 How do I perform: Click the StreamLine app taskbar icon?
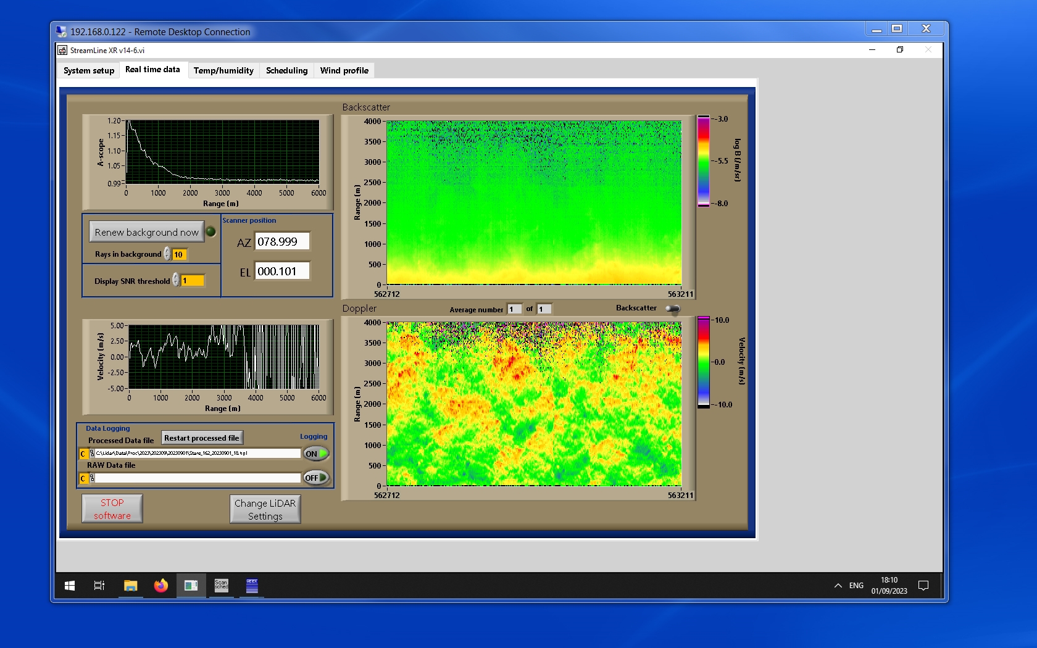tap(191, 585)
